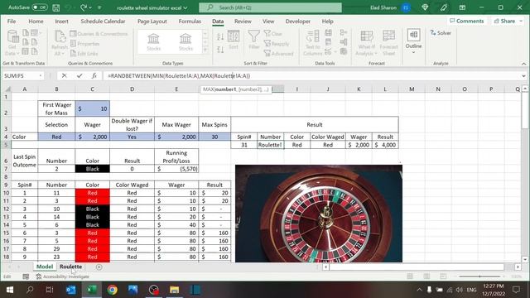This screenshot has height=298, width=530.
Task: Expand the formula bar chevron
Action: [523, 75]
